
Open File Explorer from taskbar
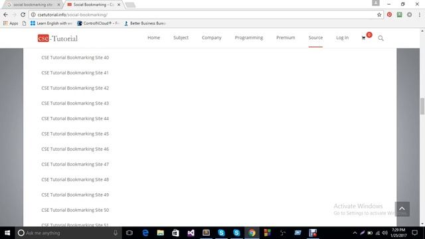pos(161,233)
